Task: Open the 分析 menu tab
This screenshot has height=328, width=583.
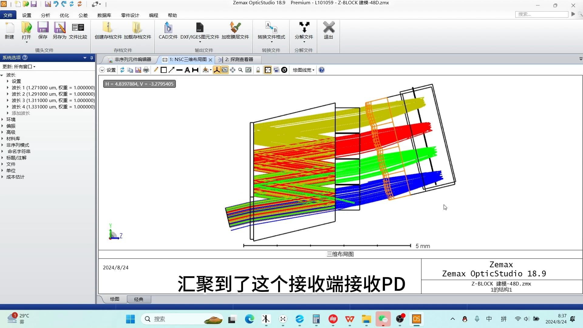Action: pyautogui.click(x=45, y=15)
